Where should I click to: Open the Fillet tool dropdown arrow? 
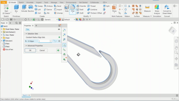73,13
